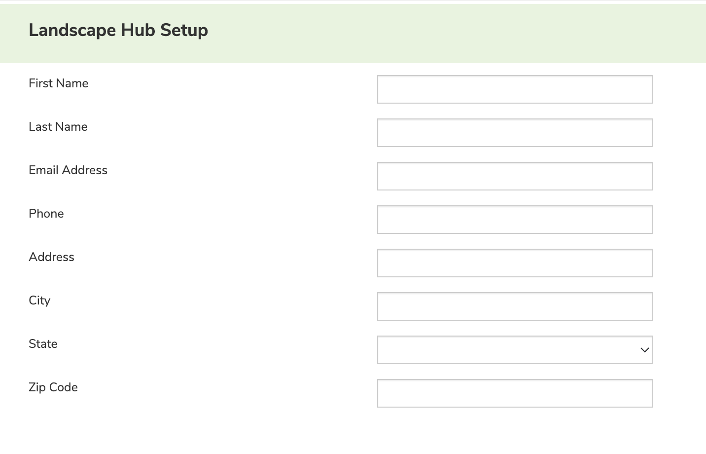Viewport: 706px width, 454px height.
Task: Click the Phone label
Action: 46,214
